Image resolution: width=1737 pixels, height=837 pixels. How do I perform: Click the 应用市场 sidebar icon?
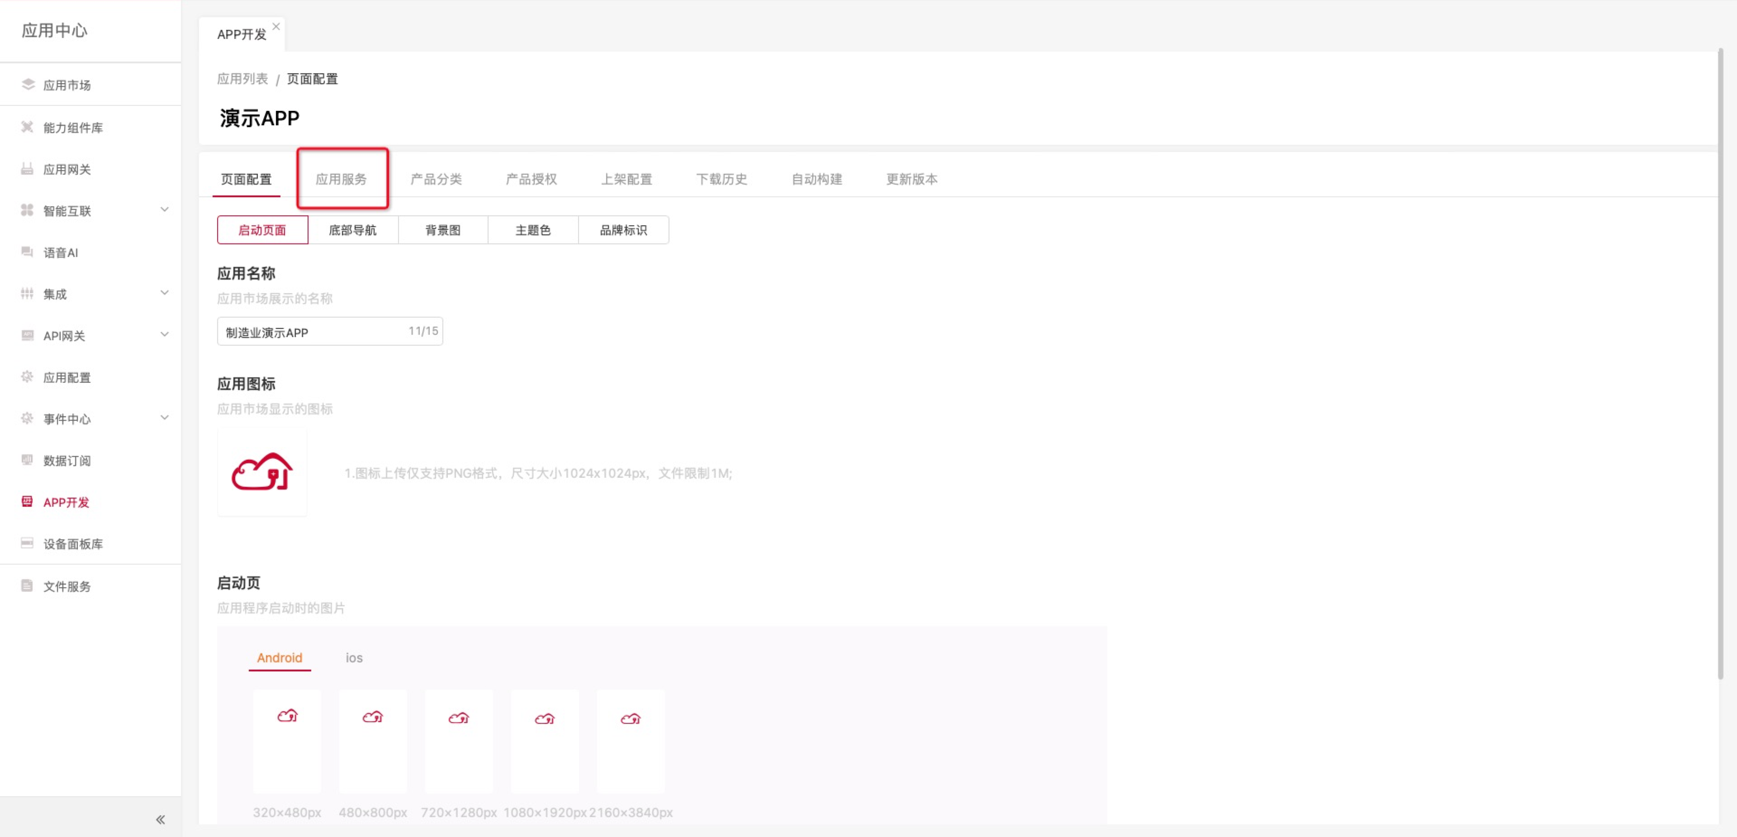[28, 84]
